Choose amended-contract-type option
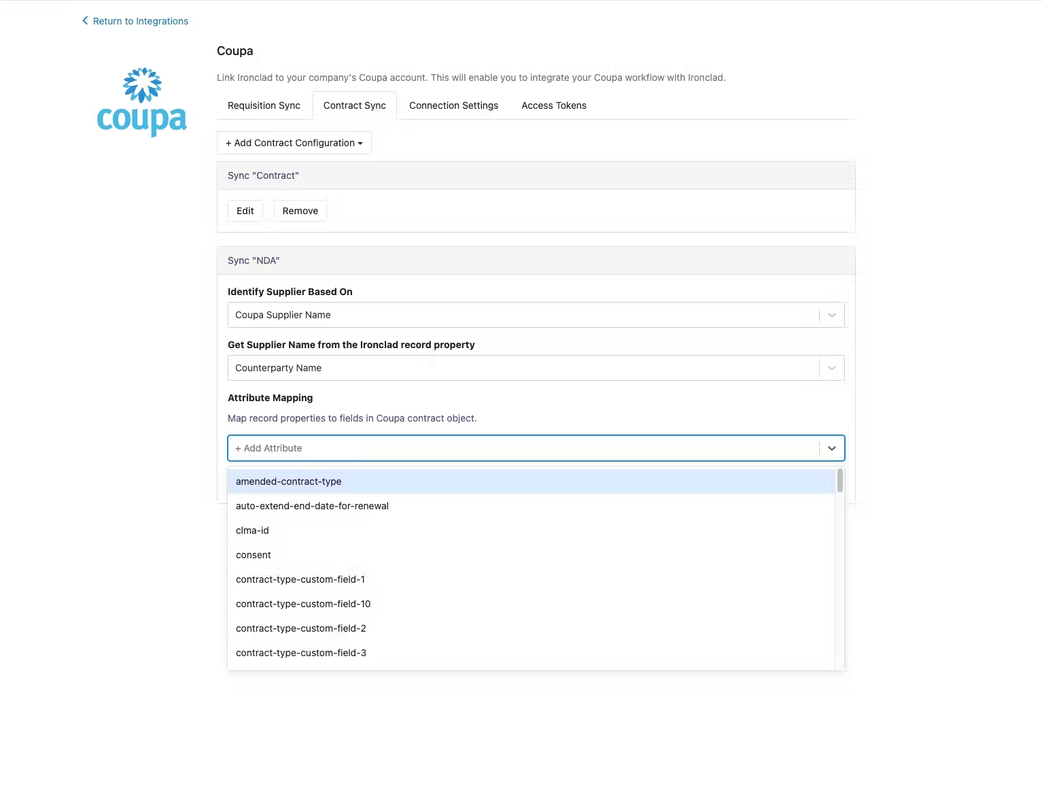 tap(531, 481)
